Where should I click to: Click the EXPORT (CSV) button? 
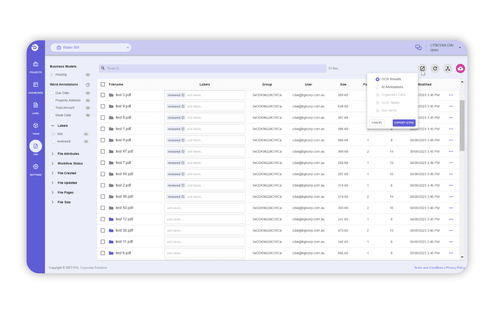tap(404, 123)
